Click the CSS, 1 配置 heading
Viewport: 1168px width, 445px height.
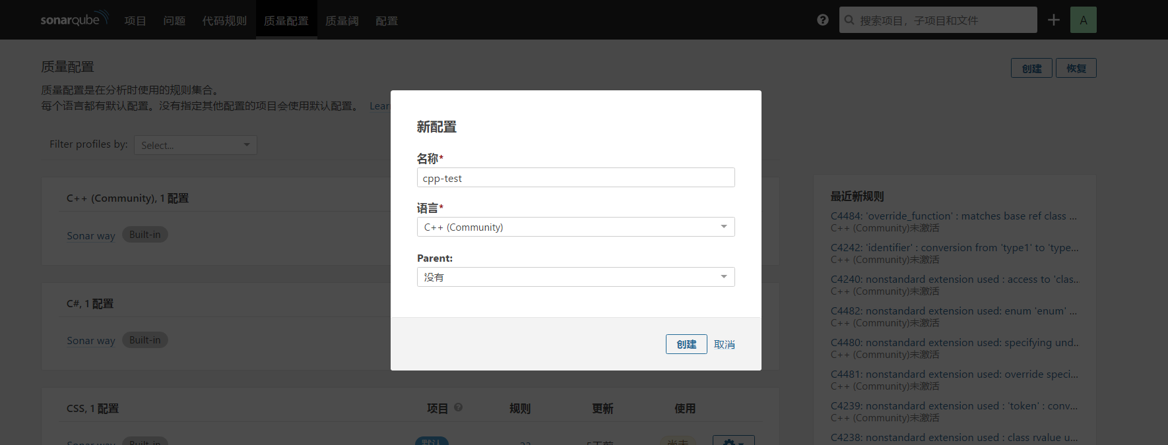click(x=92, y=408)
